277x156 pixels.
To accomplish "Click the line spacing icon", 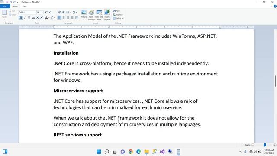I will pos(74,12).
